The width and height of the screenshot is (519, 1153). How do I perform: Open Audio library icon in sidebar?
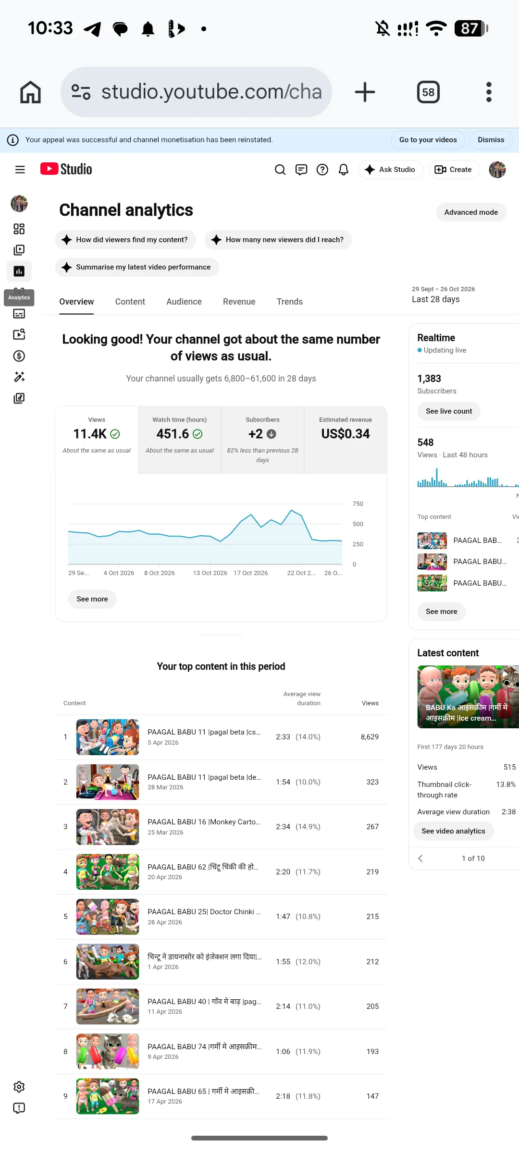click(x=19, y=398)
